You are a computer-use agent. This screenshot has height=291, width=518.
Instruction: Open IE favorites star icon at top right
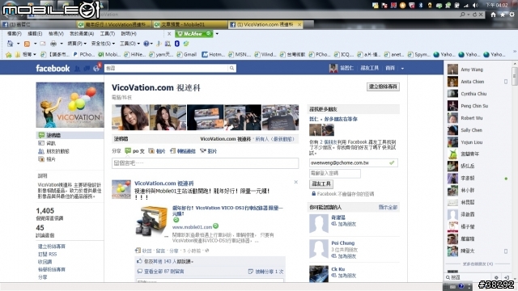(x=503, y=15)
